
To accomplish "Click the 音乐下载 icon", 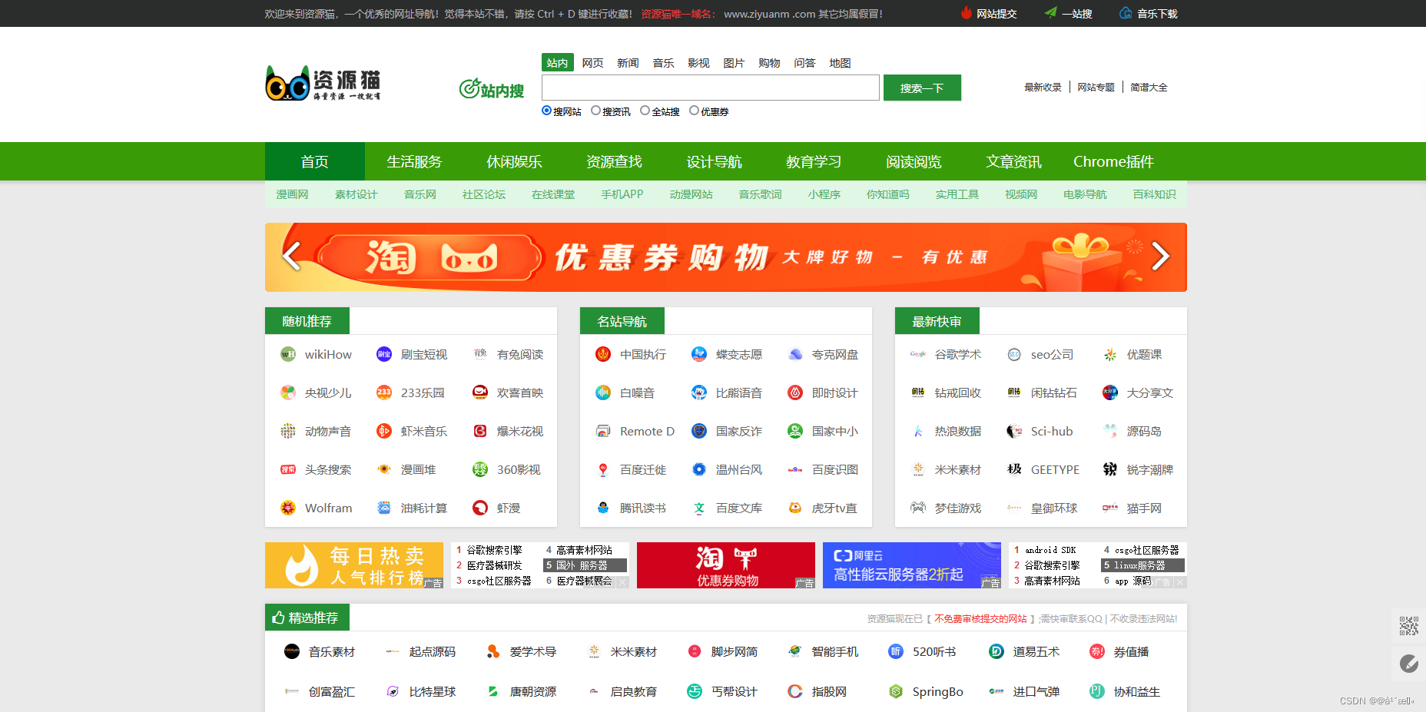I will (1126, 12).
